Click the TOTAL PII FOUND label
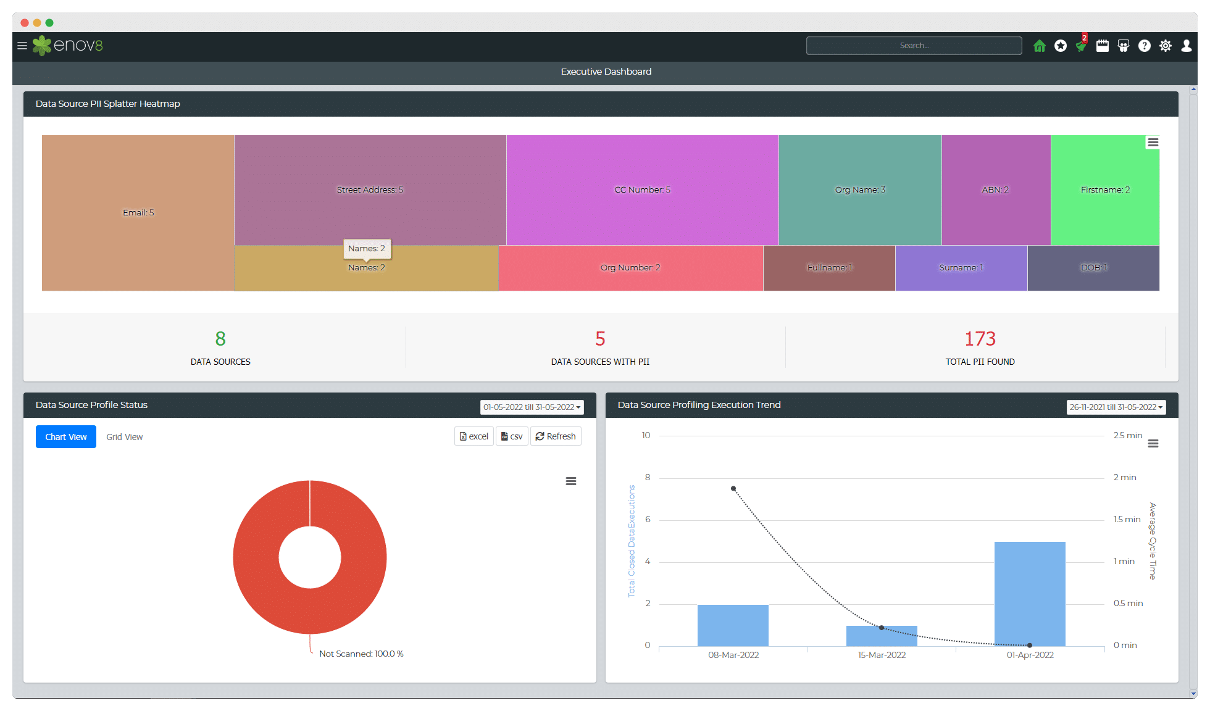1210x711 pixels. 980,362
